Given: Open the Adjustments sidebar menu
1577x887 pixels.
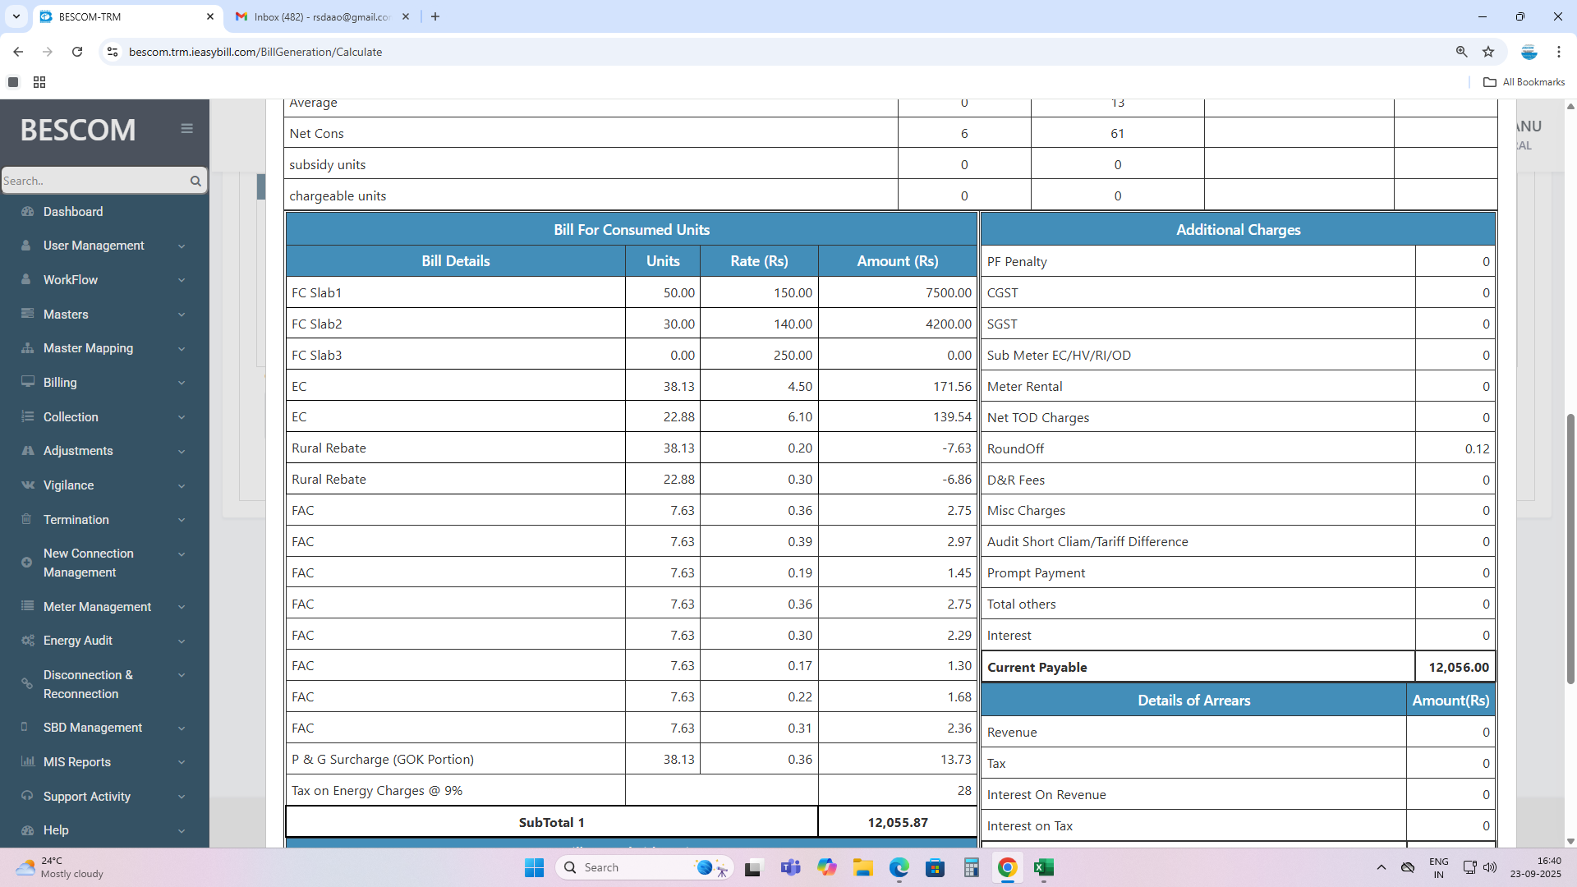Looking at the screenshot, I should coord(78,451).
